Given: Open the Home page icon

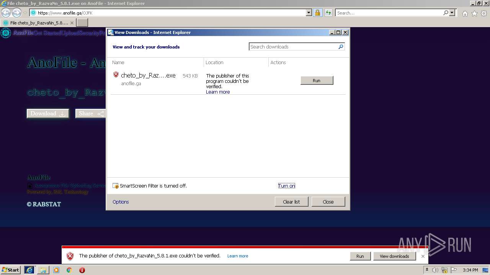Looking at the screenshot, I should click(x=465, y=13).
